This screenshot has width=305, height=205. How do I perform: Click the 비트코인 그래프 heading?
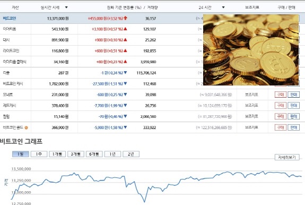pyautogui.click(x=21, y=141)
